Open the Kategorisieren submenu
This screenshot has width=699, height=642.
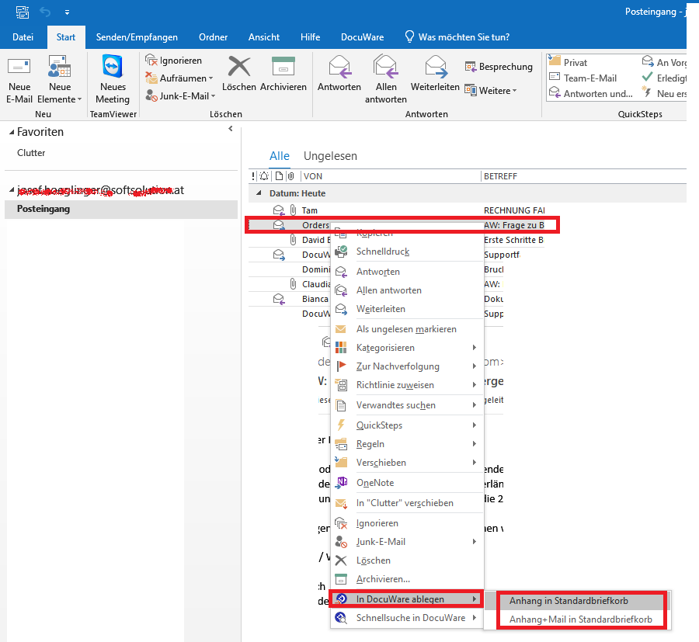(x=407, y=348)
